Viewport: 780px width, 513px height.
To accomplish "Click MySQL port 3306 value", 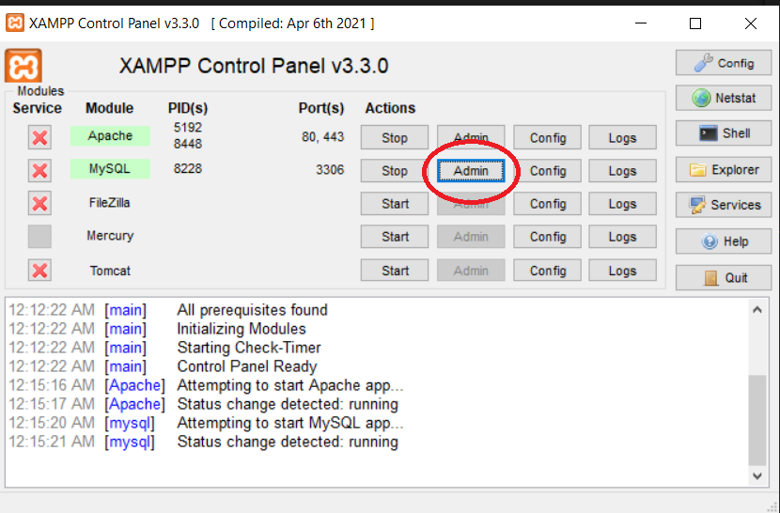I will (x=330, y=170).
